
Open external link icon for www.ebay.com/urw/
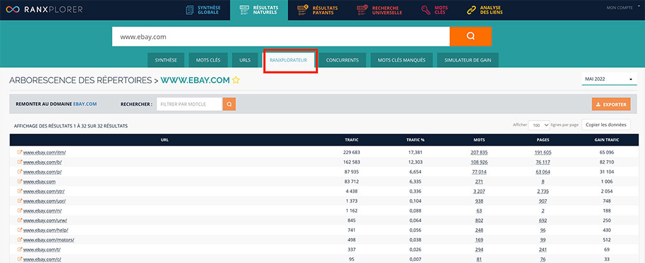19,220
